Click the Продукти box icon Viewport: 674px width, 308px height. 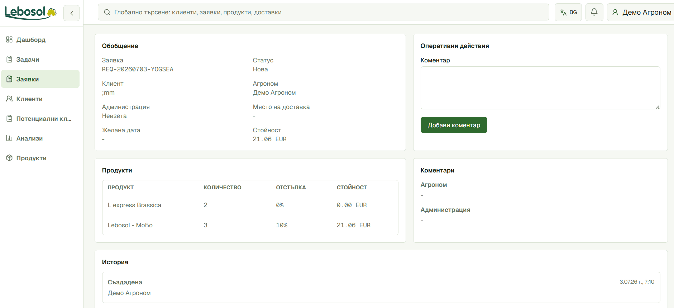point(9,158)
